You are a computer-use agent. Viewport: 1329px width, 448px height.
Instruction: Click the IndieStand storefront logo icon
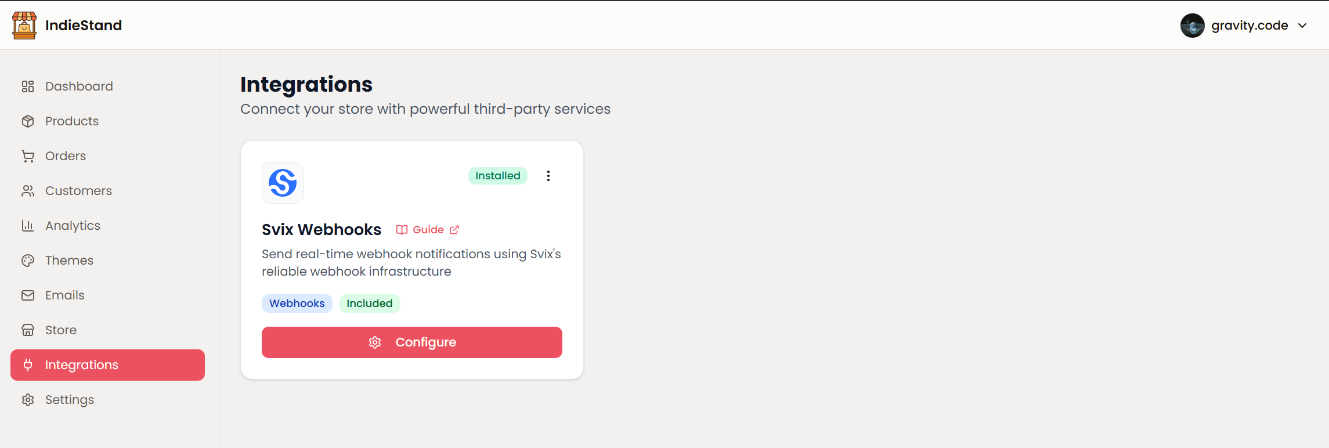click(x=24, y=26)
